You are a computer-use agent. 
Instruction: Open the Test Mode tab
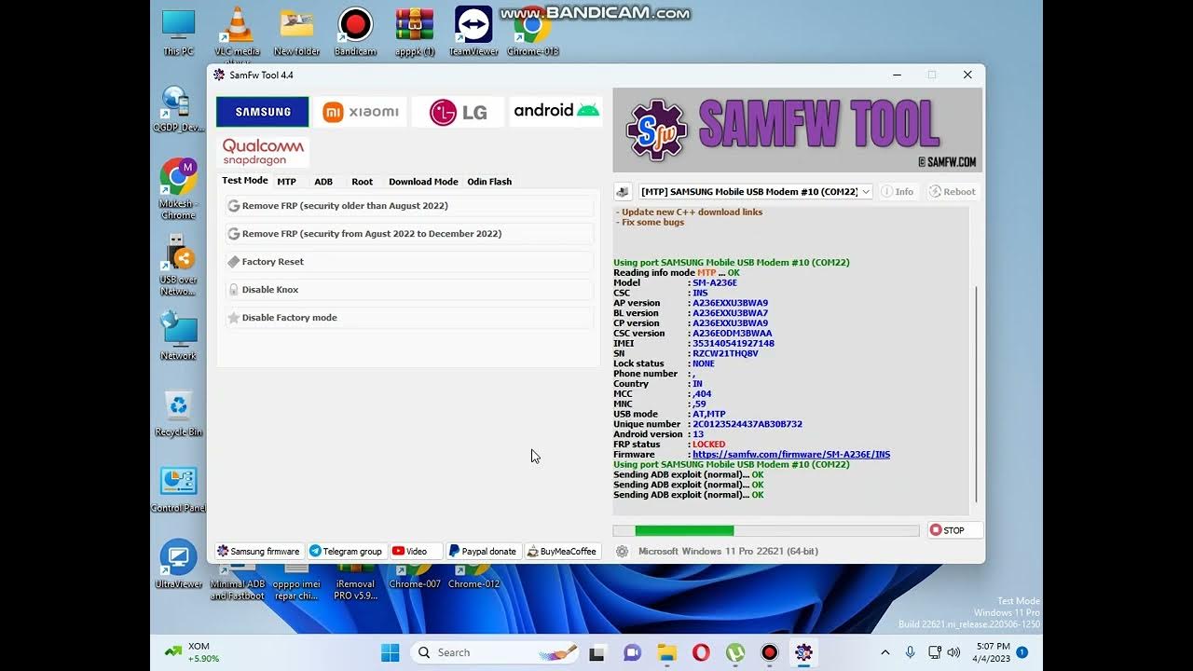point(245,181)
